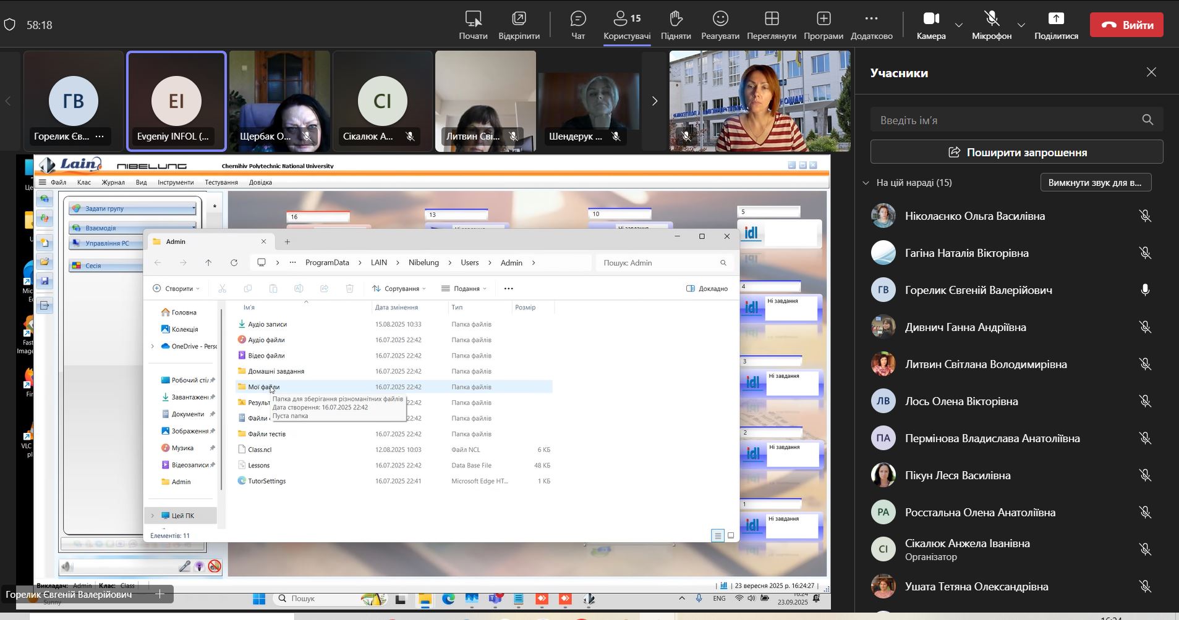Open the Chat panel in Teams
The image size is (1179, 620).
pos(578,19)
